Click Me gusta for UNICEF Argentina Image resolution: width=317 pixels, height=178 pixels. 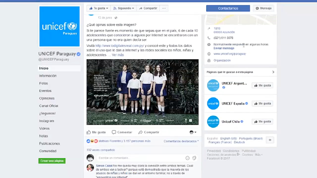coord(263,86)
